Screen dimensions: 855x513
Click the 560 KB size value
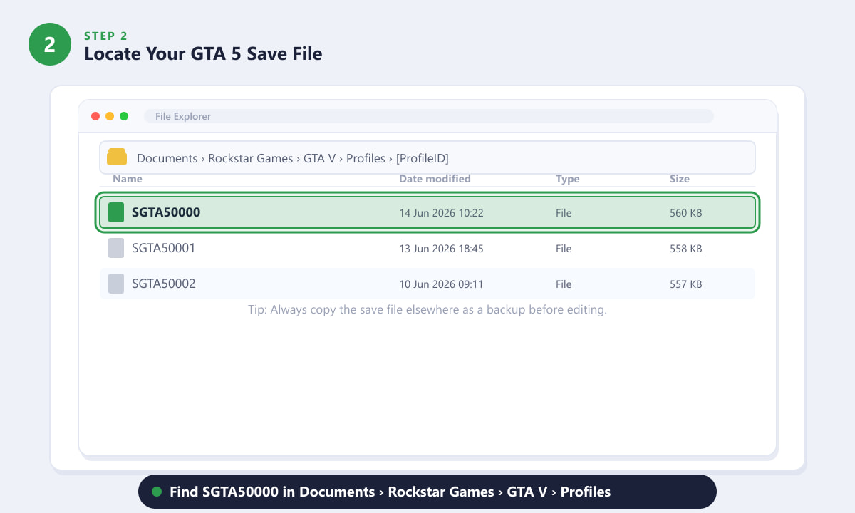tap(686, 213)
